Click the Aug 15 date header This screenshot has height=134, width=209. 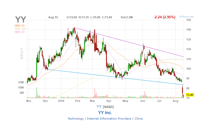coord(53,17)
